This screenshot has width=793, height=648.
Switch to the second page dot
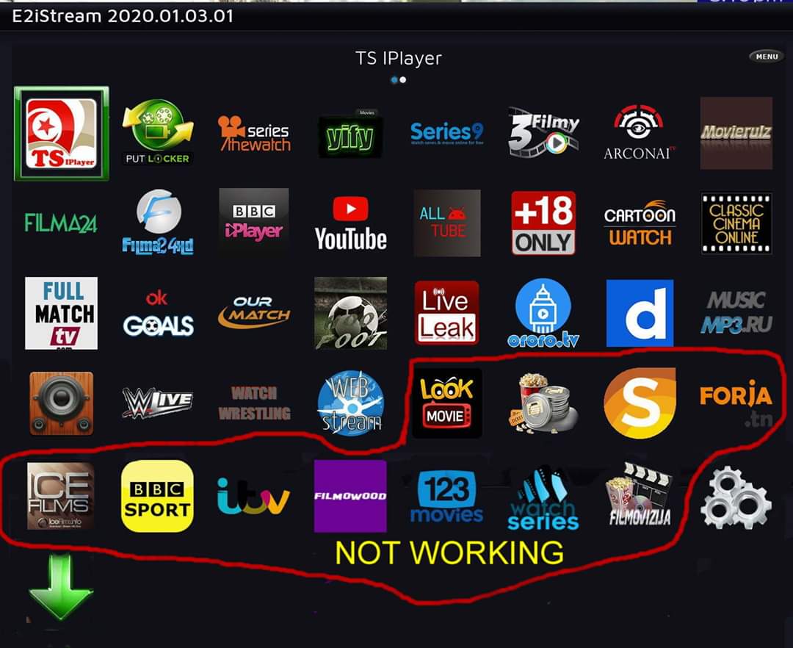pos(403,80)
